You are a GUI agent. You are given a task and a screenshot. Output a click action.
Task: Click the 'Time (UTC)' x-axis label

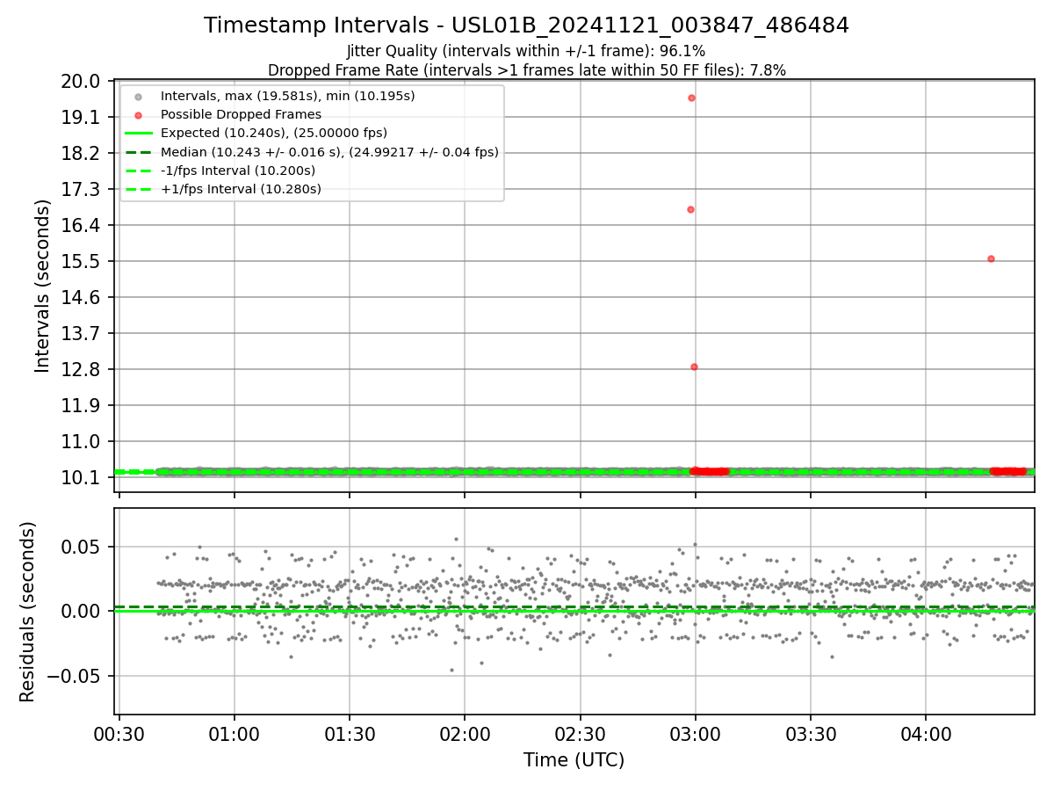coord(574,760)
